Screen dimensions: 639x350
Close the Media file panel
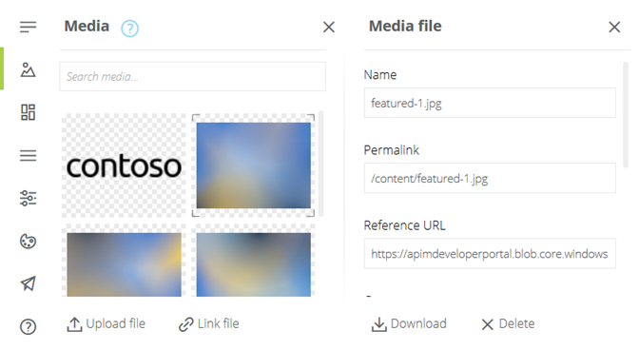pos(614,28)
